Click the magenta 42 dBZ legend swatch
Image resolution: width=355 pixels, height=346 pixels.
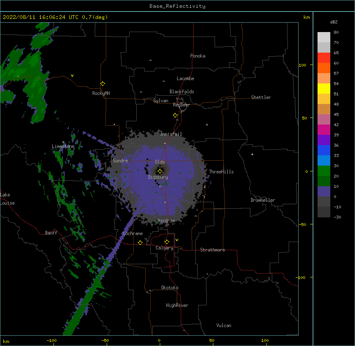point(324,129)
